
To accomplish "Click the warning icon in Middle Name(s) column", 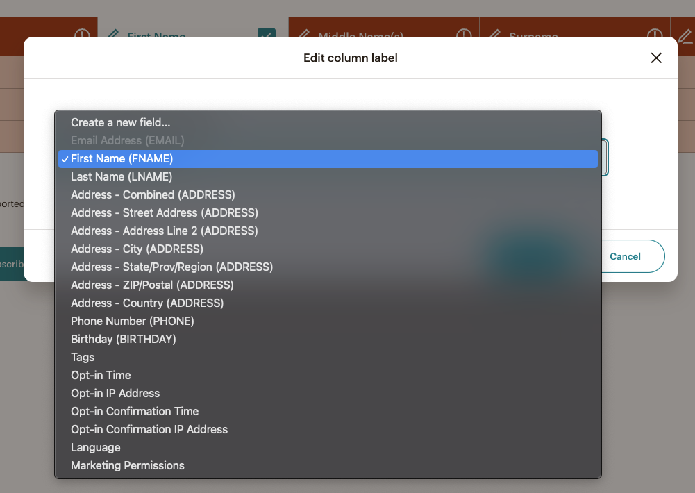I will 464,33.
